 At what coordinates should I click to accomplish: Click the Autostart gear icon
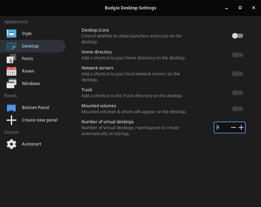point(11,144)
